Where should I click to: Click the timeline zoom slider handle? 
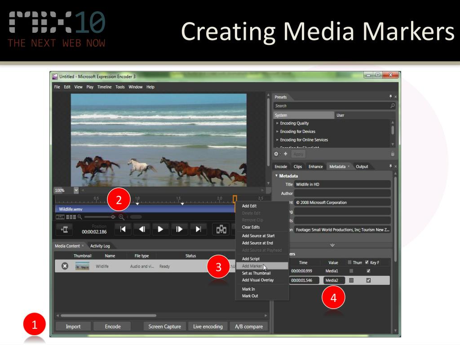point(113,217)
